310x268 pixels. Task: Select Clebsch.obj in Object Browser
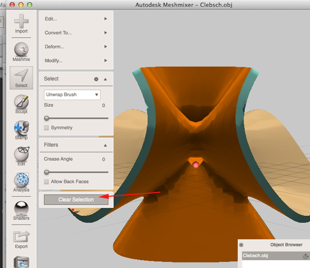tap(276, 256)
